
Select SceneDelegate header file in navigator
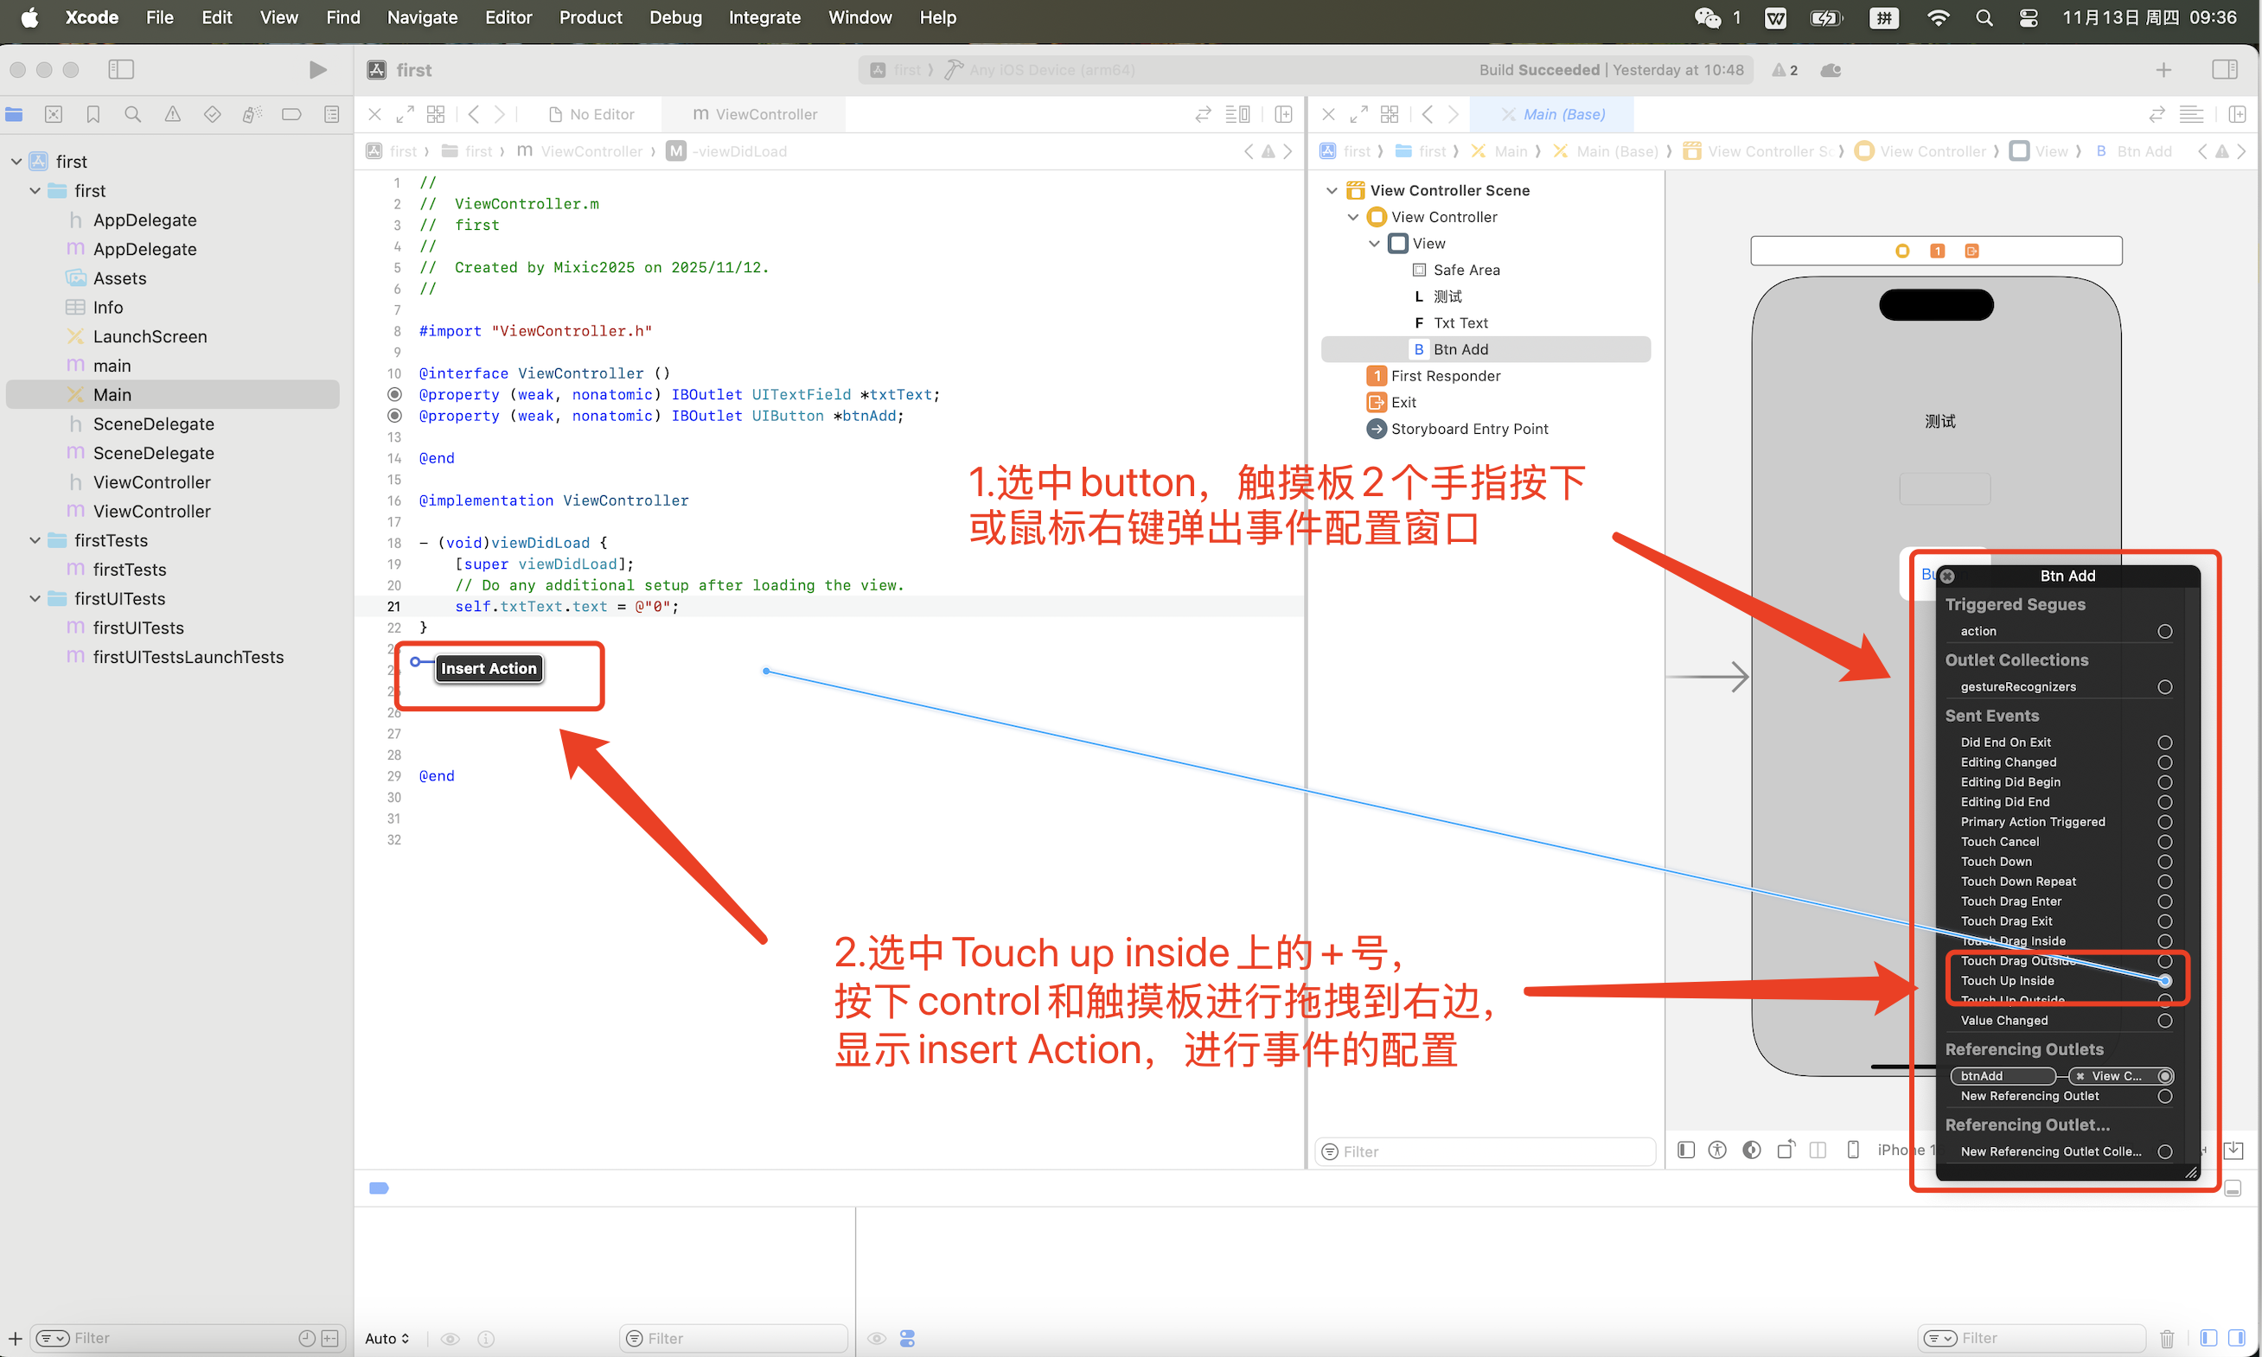pyautogui.click(x=153, y=424)
